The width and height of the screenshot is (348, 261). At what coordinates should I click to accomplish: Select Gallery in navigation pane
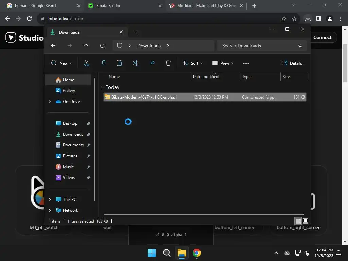pyautogui.click(x=68, y=91)
